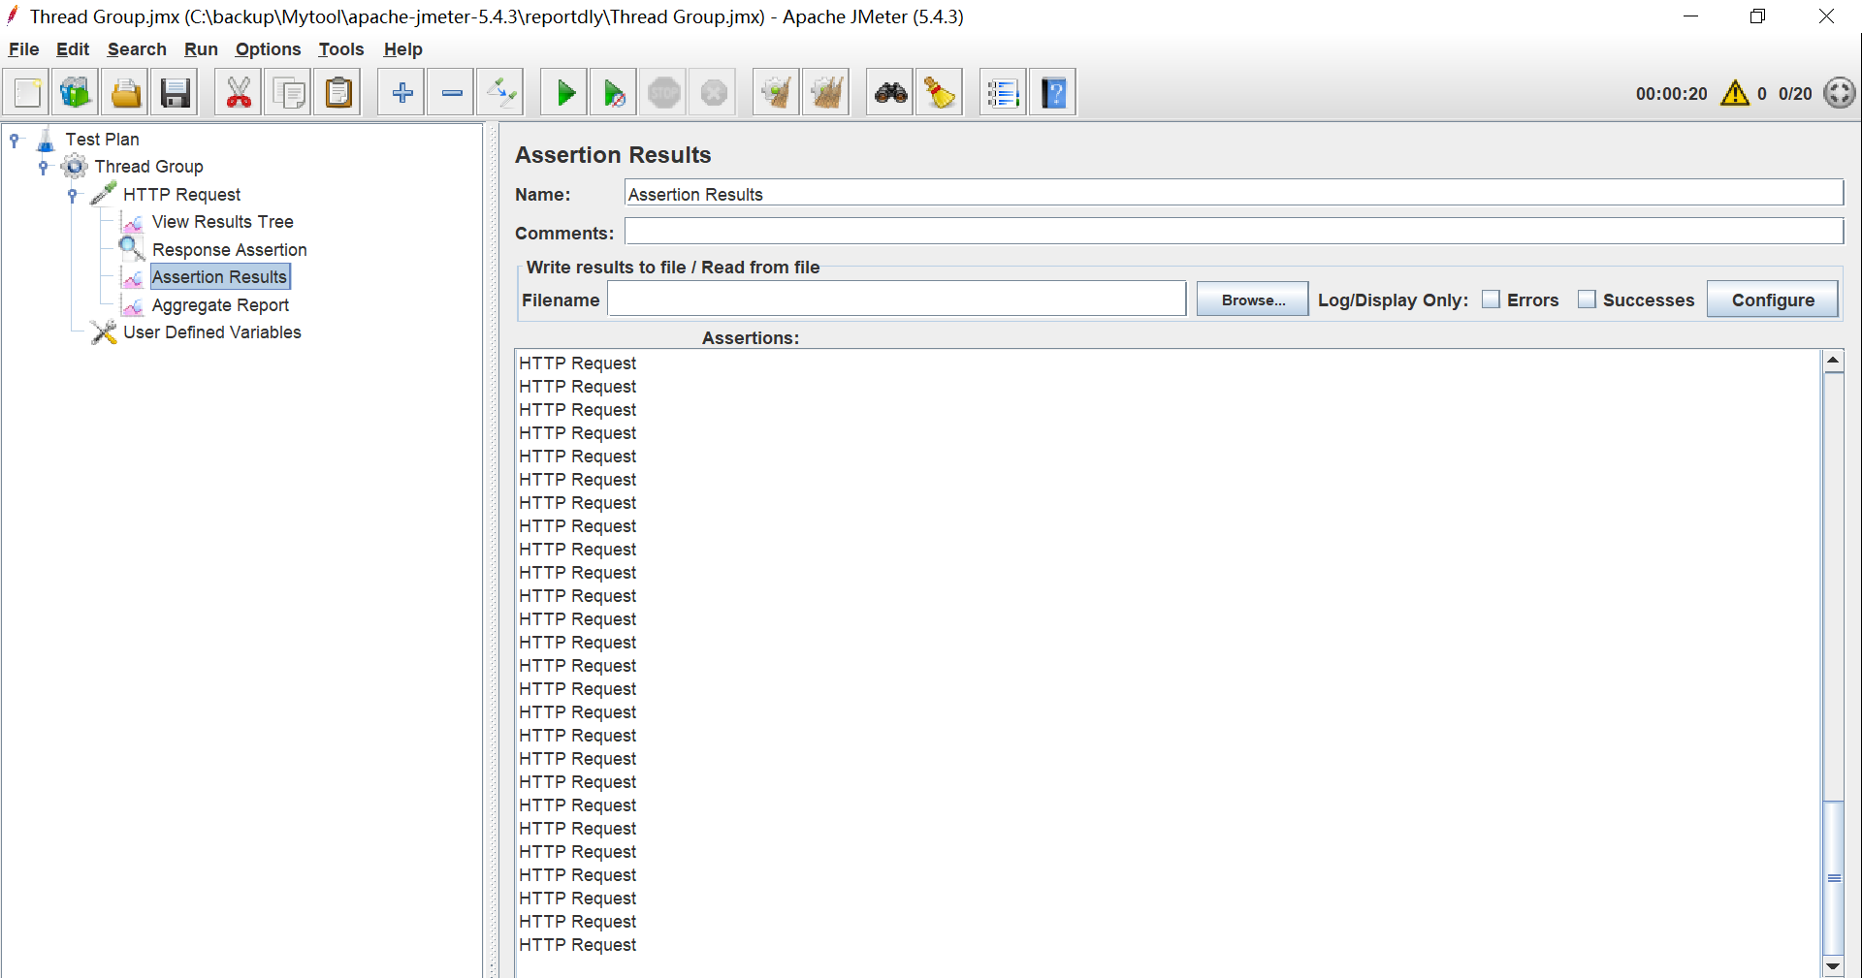1862x978 pixels.
Task: Click the User Defined Variables tools icon
Action: [x=104, y=332]
